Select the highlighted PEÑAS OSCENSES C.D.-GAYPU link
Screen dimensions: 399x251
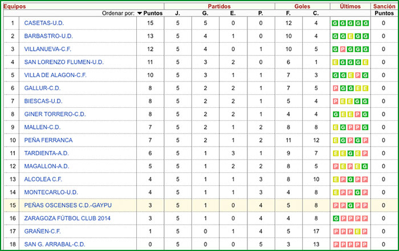[x=67, y=205]
